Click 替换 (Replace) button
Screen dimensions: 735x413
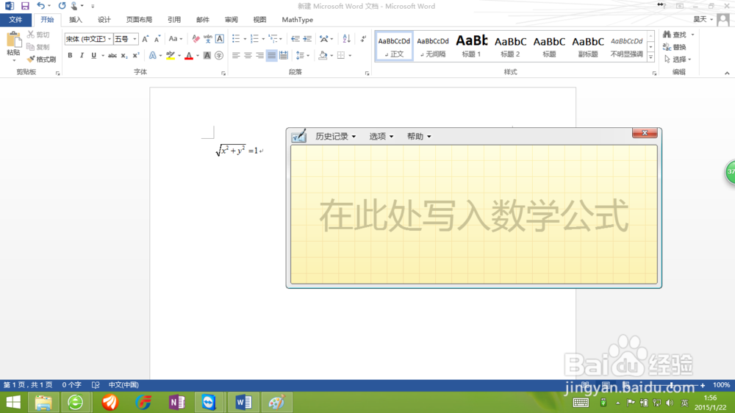[675, 47]
